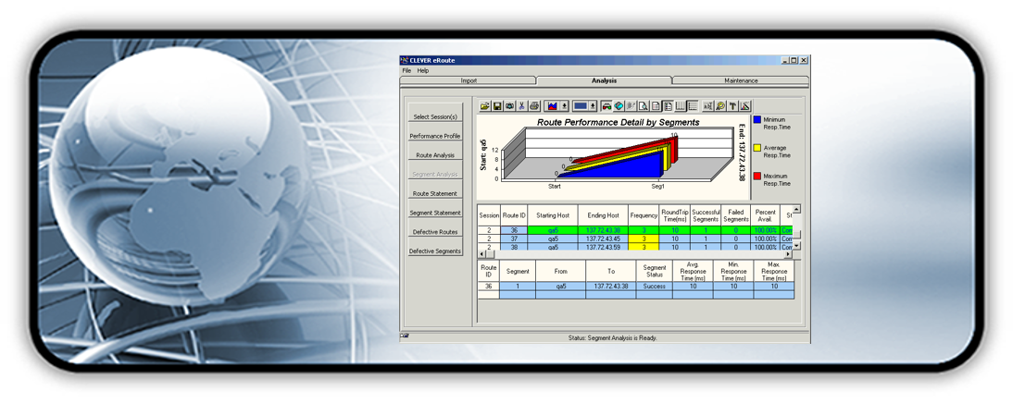Open the color box dropdown arrow
Screen dimensions: 1013x403
click(593, 105)
